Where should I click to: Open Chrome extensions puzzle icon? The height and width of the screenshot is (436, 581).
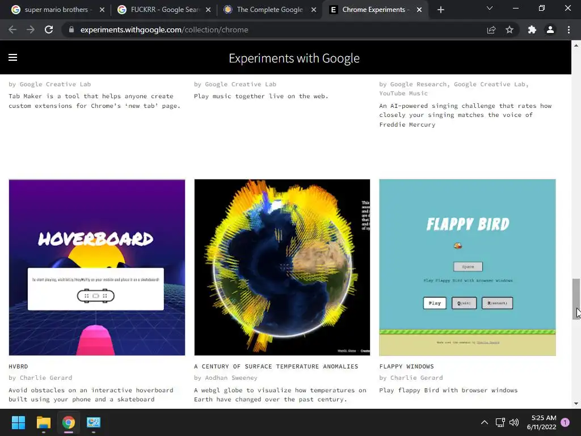pos(532,30)
